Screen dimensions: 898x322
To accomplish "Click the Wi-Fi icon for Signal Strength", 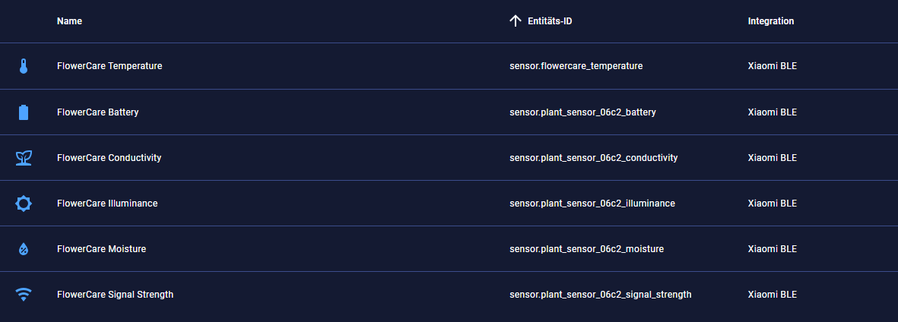I will pyautogui.click(x=24, y=295).
